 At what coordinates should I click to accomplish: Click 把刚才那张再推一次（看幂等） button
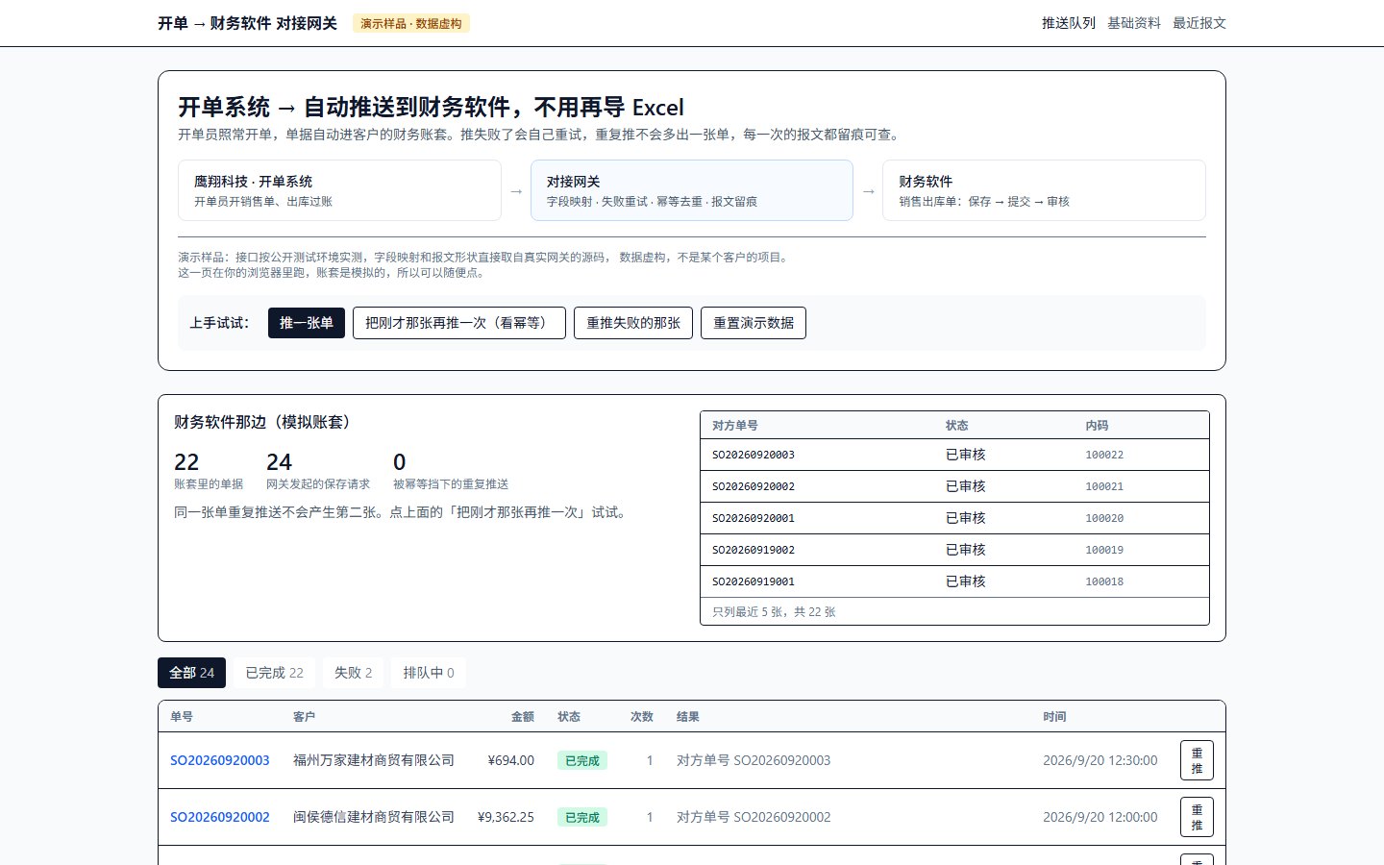tap(459, 323)
